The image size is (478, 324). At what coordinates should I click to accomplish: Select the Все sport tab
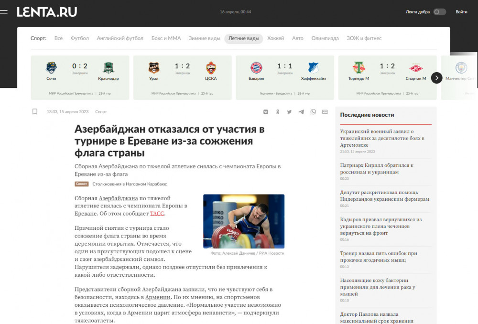click(58, 38)
